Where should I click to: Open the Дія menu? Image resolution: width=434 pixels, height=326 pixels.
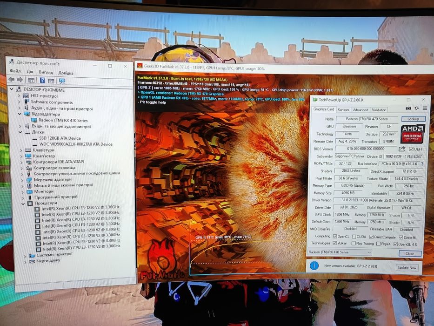tap(30, 72)
